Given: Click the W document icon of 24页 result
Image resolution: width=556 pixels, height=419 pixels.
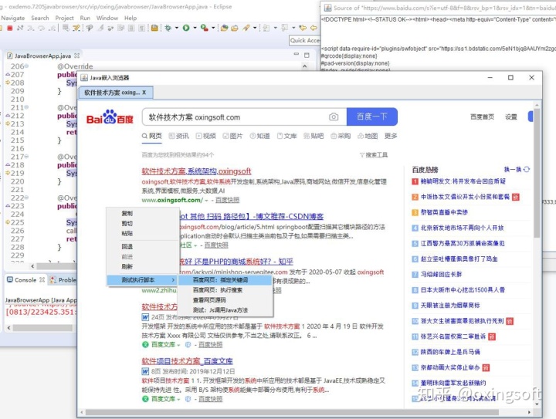Looking at the screenshot, I should [x=145, y=317].
